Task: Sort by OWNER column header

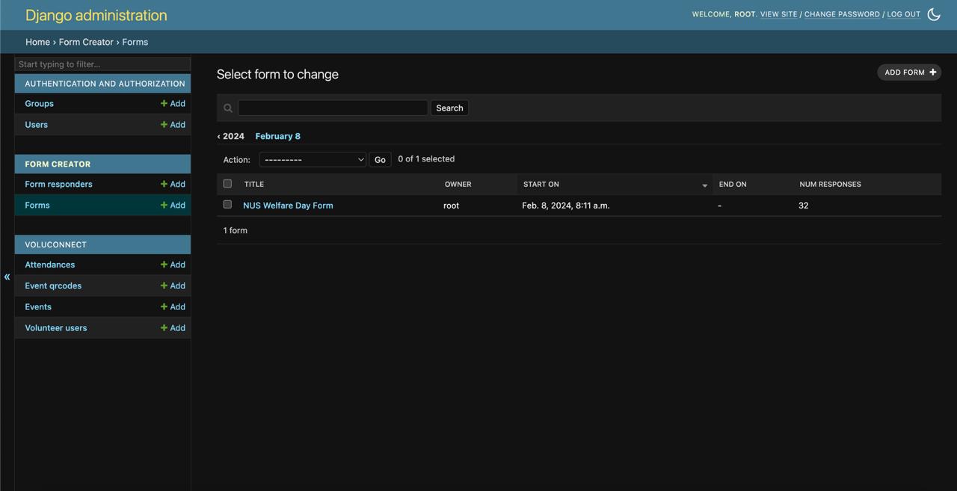Action: coord(458,185)
